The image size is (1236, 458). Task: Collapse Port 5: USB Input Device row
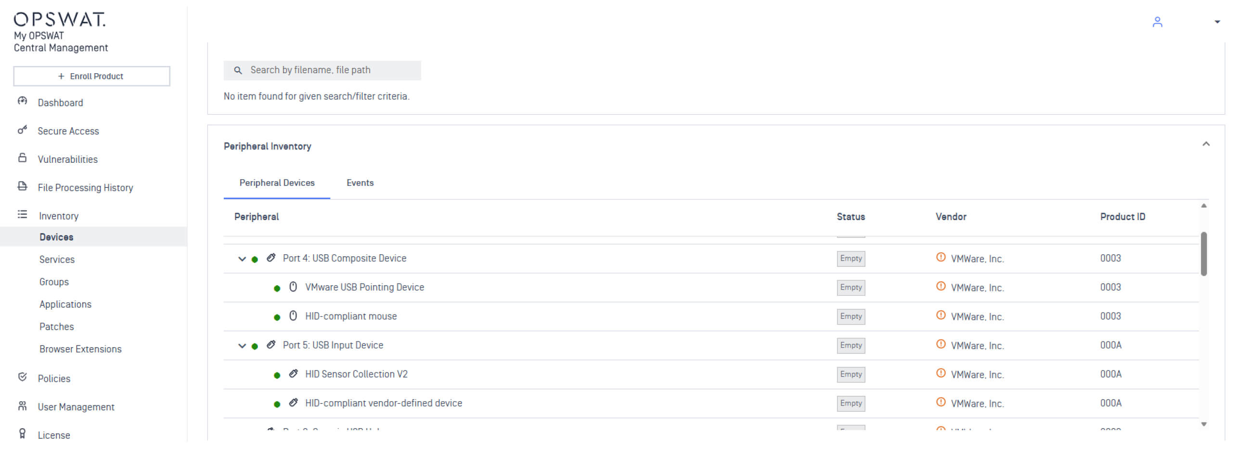pyautogui.click(x=242, y=346)
